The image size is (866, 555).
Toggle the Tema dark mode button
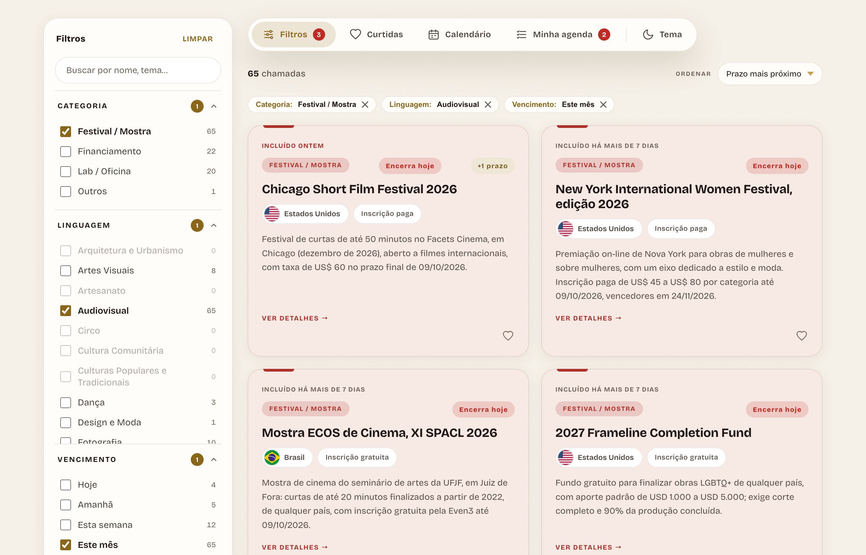click(x=662, y=35)
